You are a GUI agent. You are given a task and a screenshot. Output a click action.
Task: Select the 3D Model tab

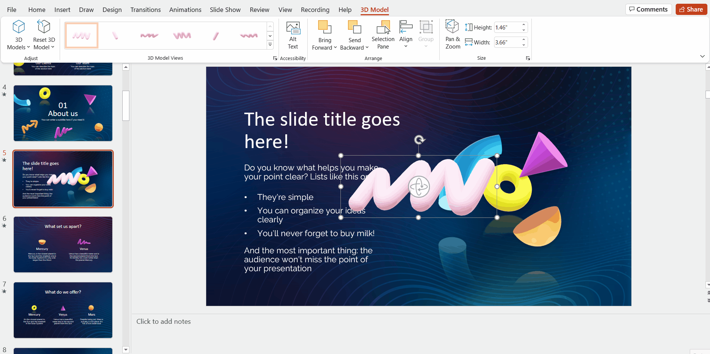click(374, 10)
